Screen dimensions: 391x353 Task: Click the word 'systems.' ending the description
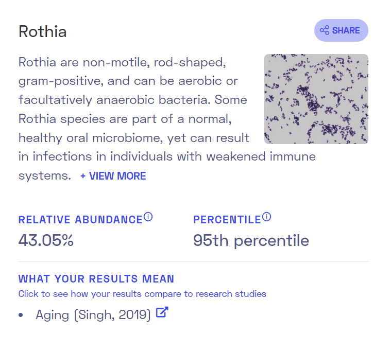pyautogui.click(x=45, y=176)
